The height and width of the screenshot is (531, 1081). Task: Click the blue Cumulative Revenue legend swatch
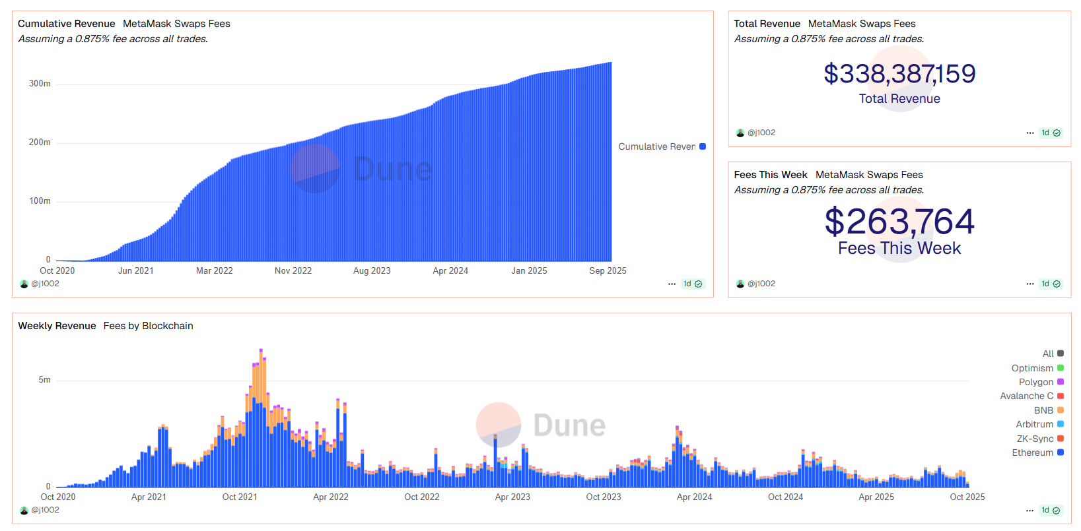(703, 146)
